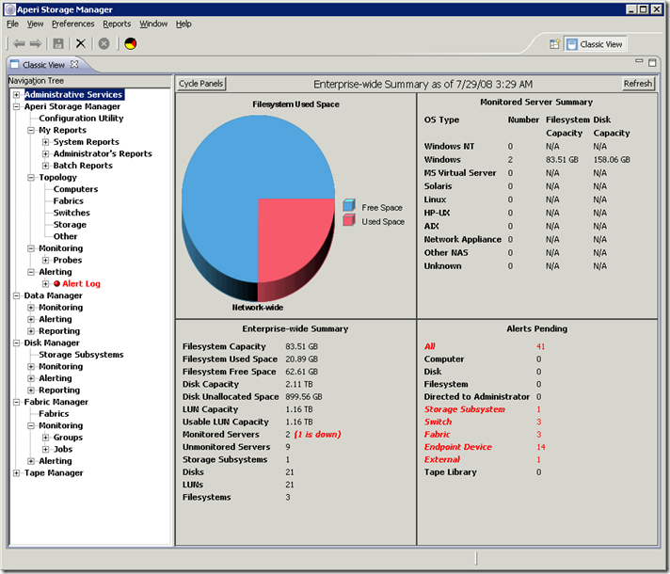This screenshot has width=670, height=574.
Task: Click the gray circle stop icon
Action: 104,43
